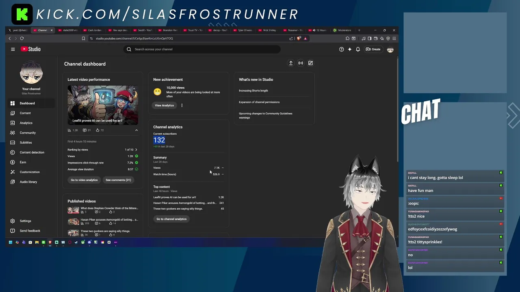Open Expansion of channel permissions news item
Image resolution: width=520 pixels, height=292 pixels.
259,102
